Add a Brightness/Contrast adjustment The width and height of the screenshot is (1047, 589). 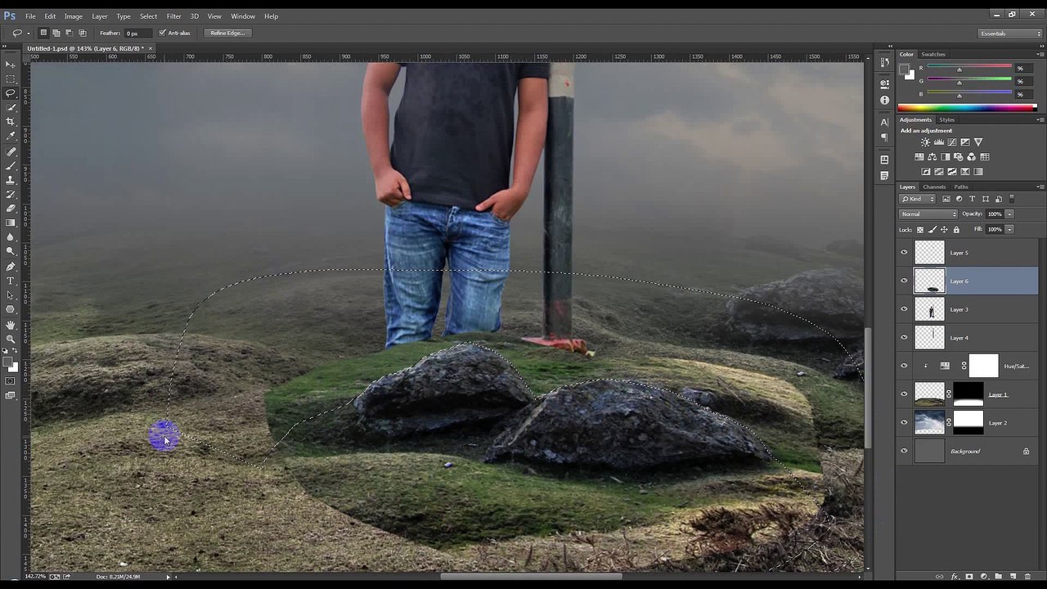click(x=926, y=142)
